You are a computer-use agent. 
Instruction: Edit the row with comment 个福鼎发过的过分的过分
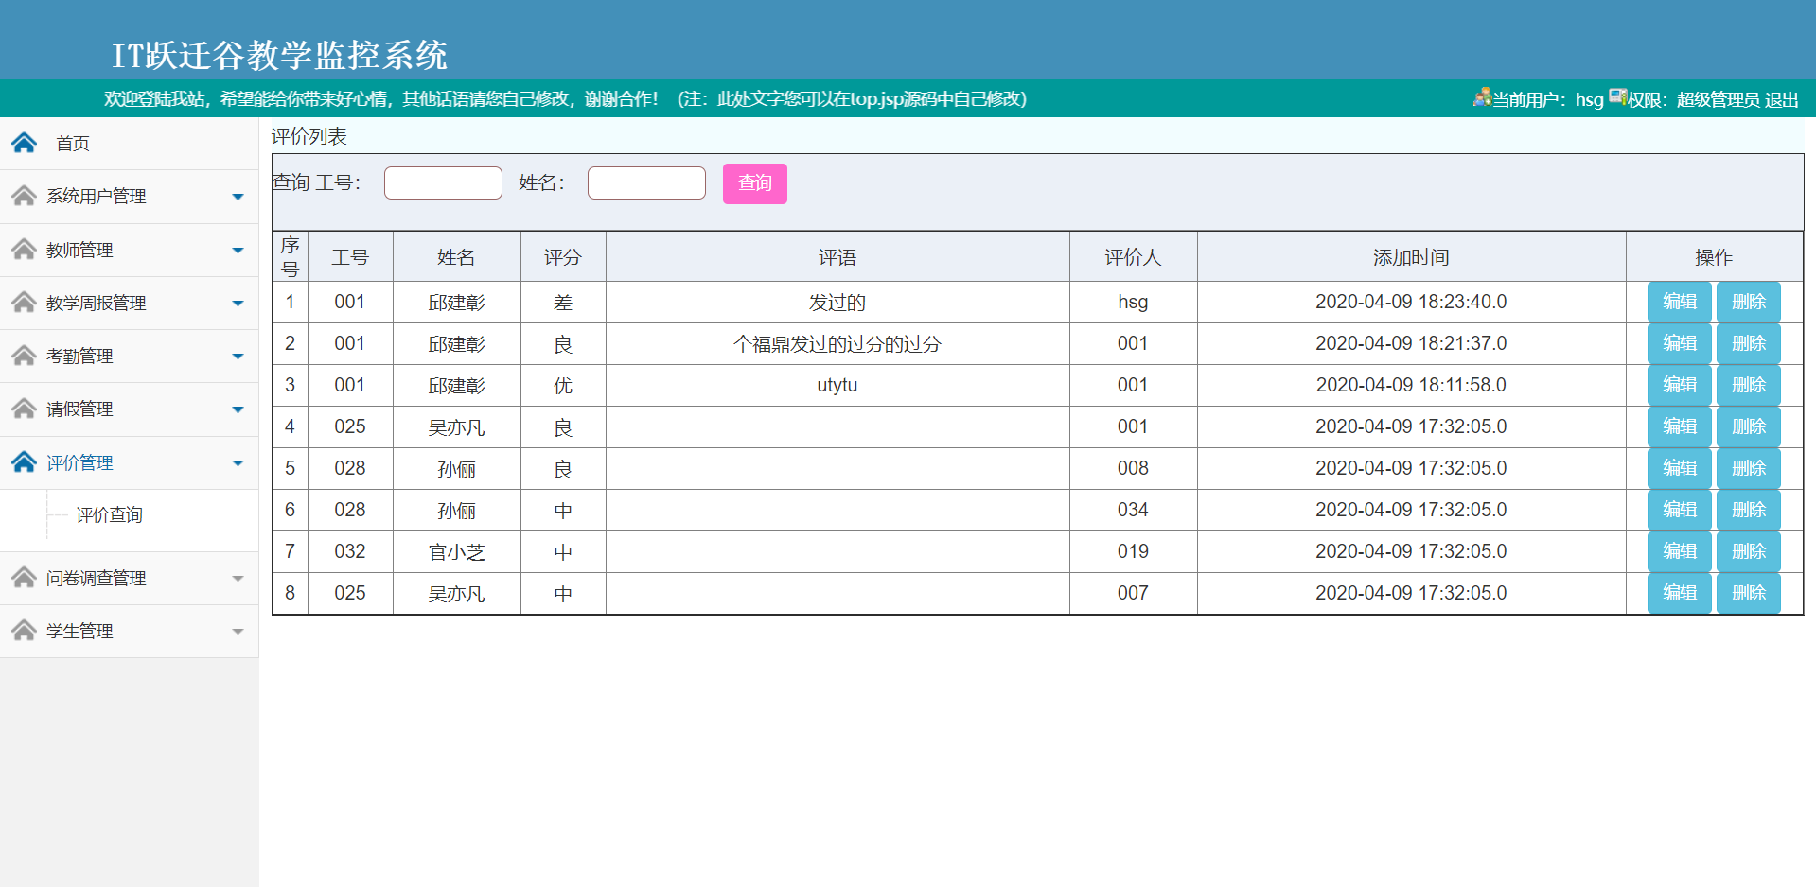1680,343
